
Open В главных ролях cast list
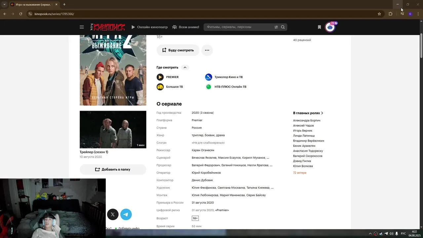pyautogui.click(x=308, y=113)
